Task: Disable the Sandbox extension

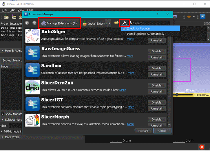Action: pos(157,68)
